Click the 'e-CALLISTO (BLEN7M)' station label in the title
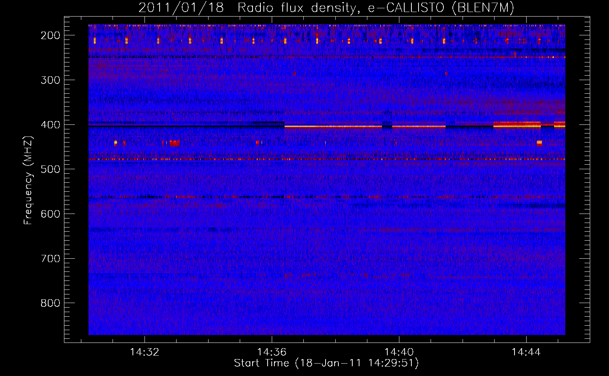Image resolution: width=609 pixels, height=376 pixels. point(441,8)
